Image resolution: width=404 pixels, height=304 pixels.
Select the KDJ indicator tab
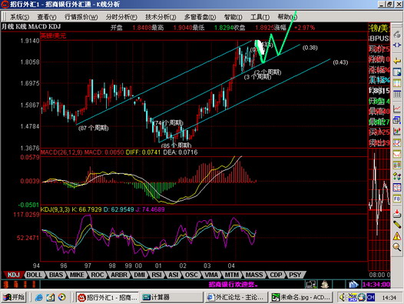(x=14, y=275)
